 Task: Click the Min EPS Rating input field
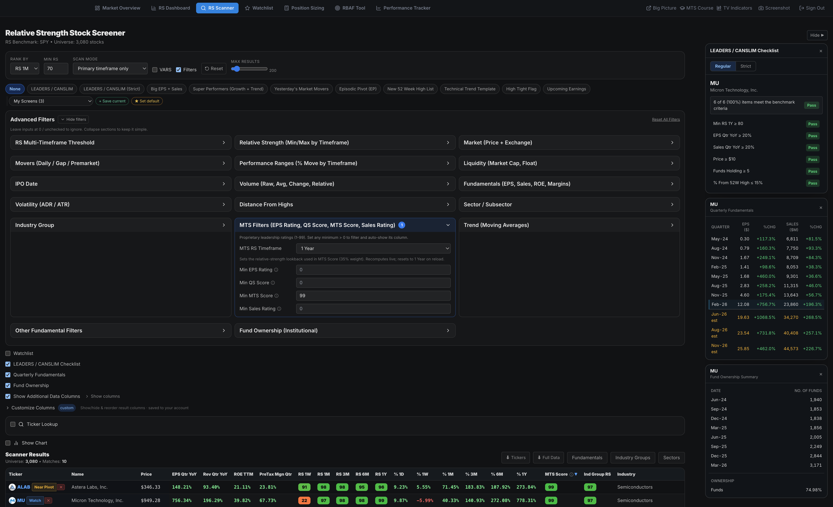coord(373,270)
